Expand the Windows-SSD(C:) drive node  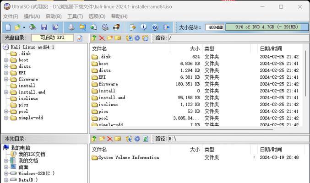coord(6,173)
